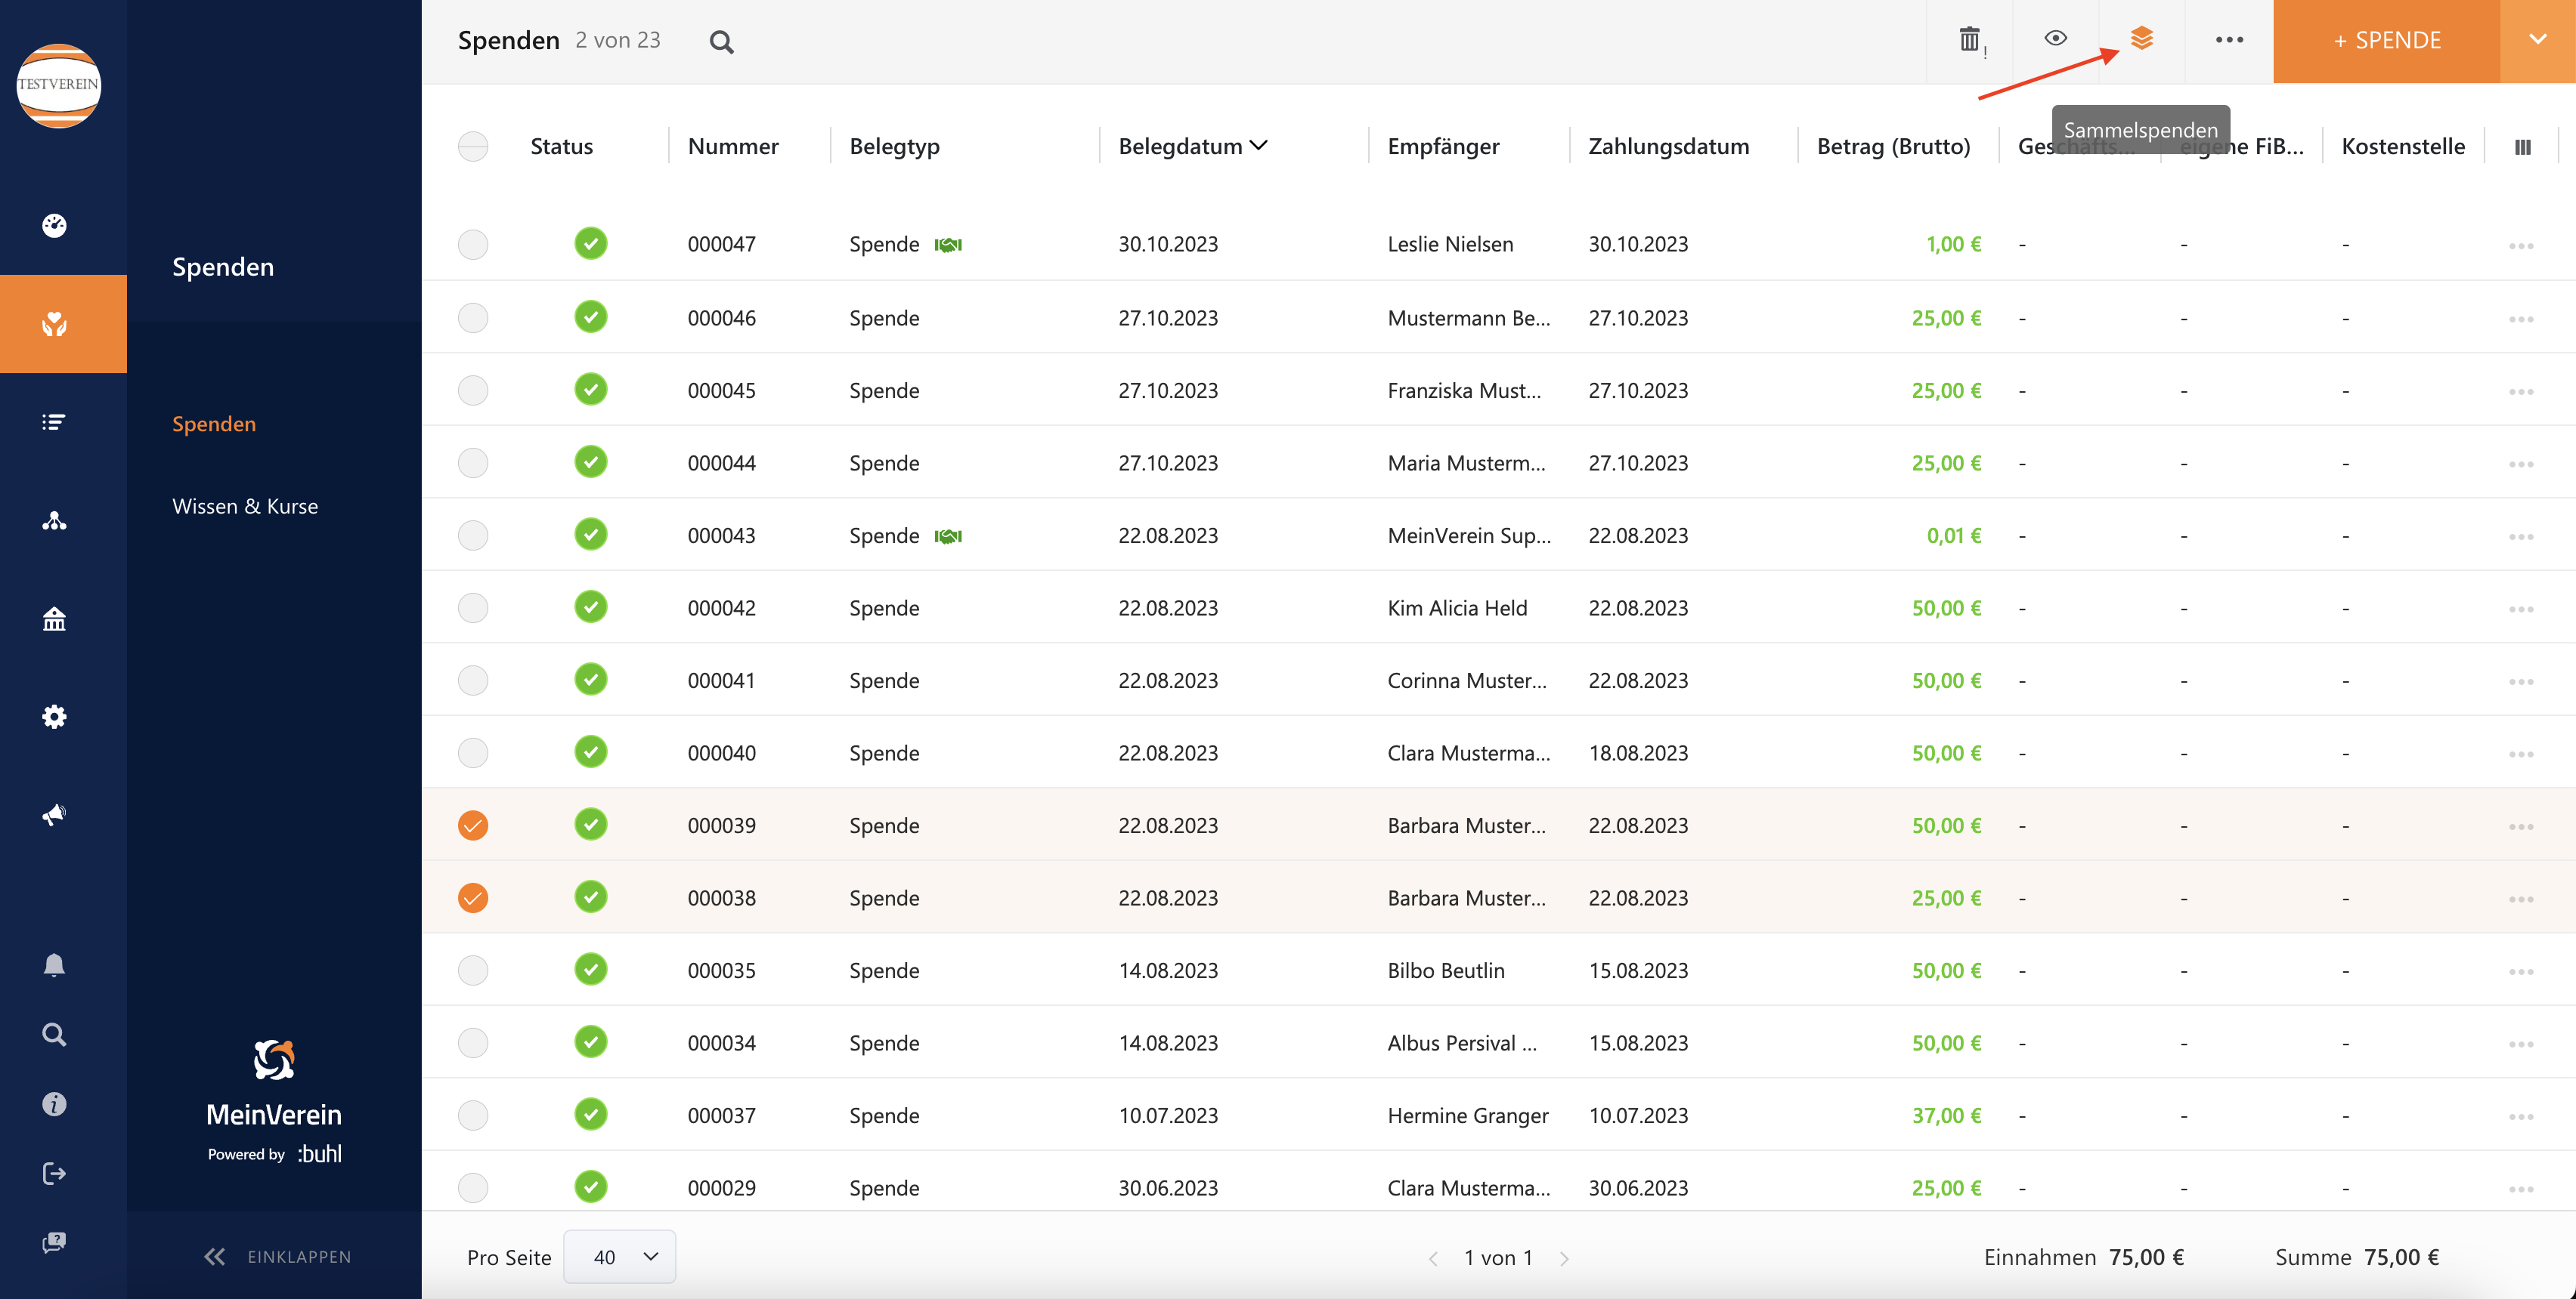Click the 1 von 1 page indicator
The image size is (2576, 1299).
(x=1498, y=1257)
